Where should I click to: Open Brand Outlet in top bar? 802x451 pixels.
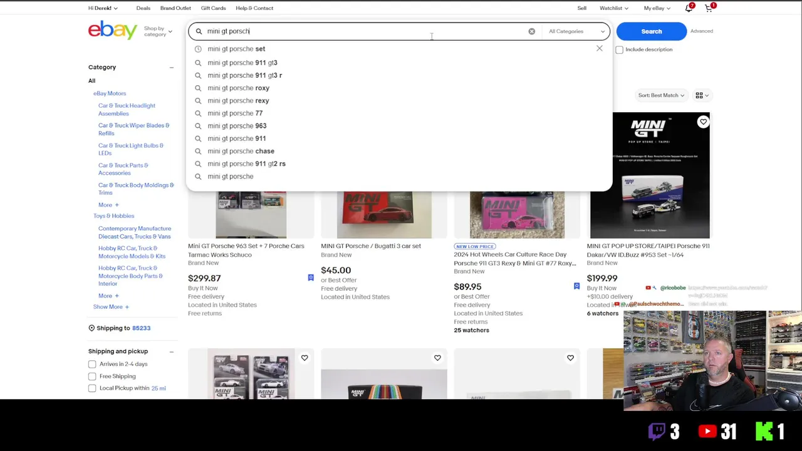[x=175, y=8]
